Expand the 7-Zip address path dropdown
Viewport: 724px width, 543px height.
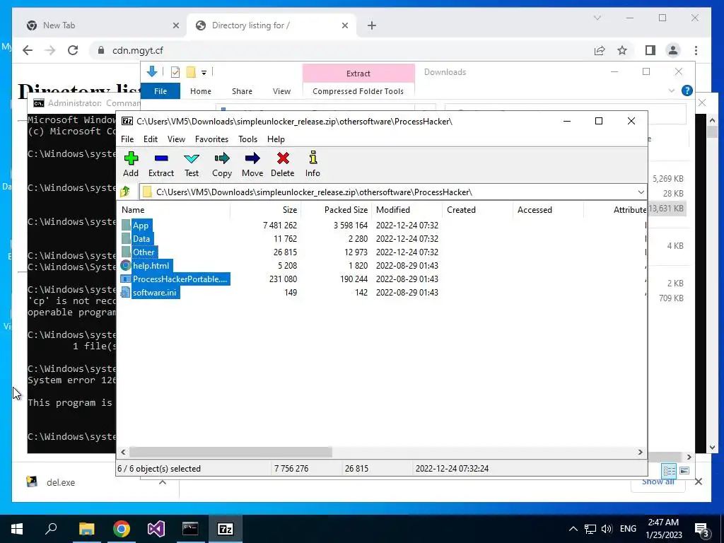click(x=641, y=192)
